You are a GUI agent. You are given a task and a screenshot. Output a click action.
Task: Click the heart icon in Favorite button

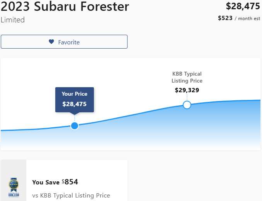pos(51,42)
